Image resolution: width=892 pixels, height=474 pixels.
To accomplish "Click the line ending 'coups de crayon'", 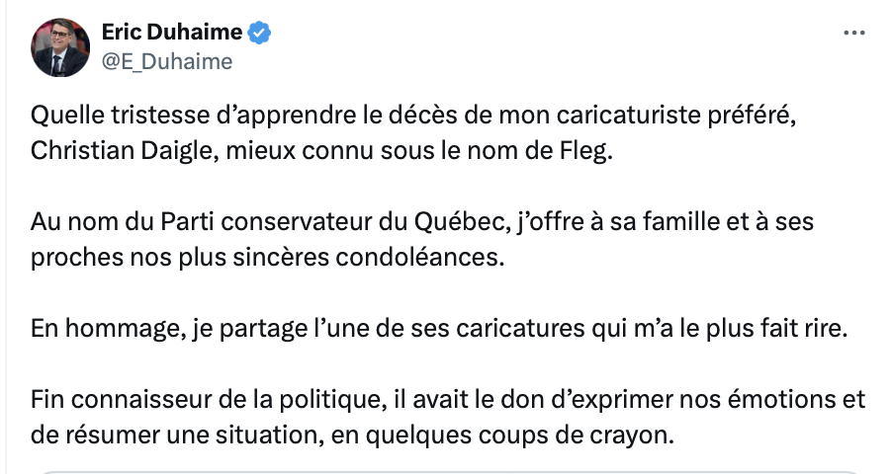I will pyautogui.click(x=352, y=435).
